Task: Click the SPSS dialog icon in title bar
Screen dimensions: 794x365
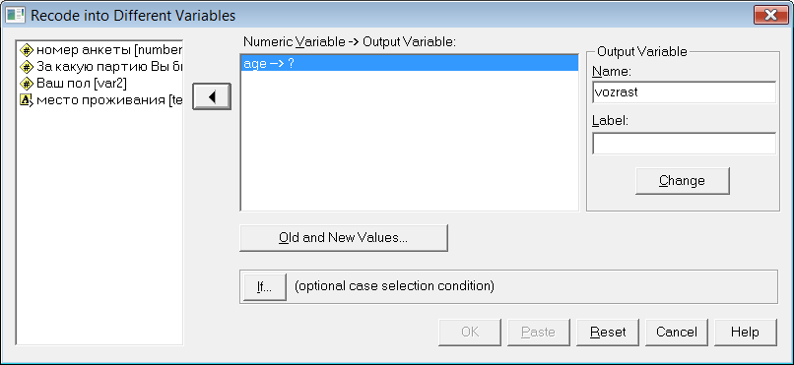Action: (x=15, y=15)
